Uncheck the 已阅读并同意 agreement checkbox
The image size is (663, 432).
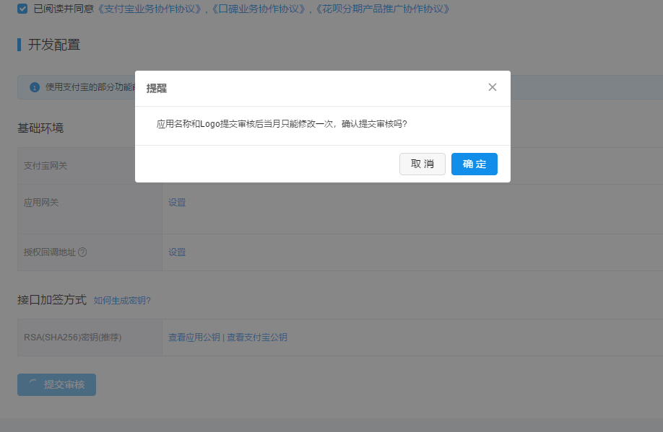tap(22, 9)
